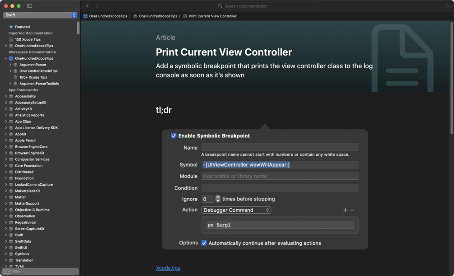
Task: Click the SwiftData framework icon
Action: click(11, 241)
